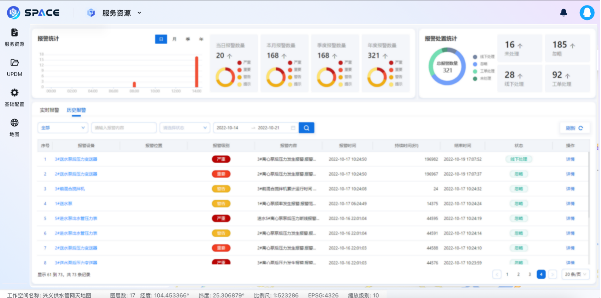Open the 20 条/页 page size dropdown
601x298 pixels.
tap(575, 274)
